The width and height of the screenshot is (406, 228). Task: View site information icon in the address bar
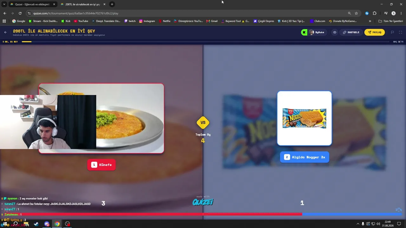(x=29, y=13)
